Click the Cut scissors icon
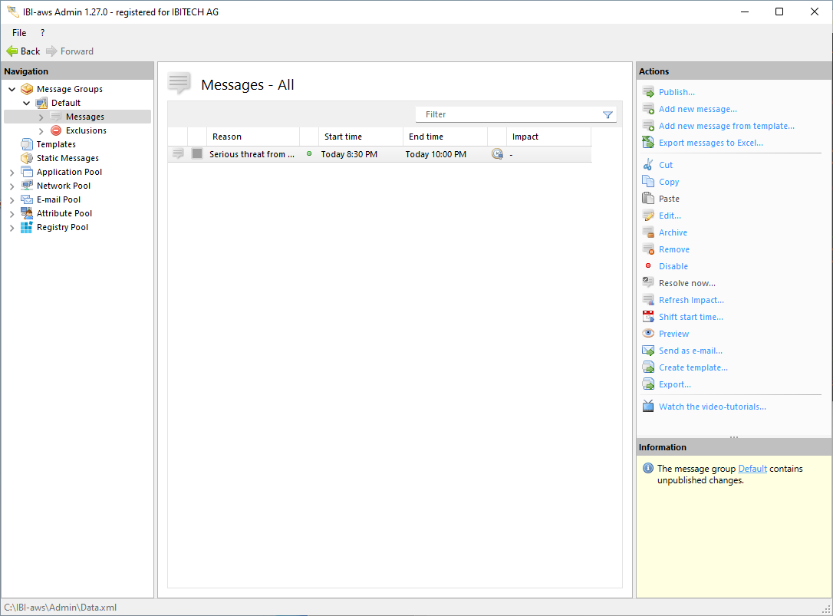Viewport: 833px width, 616px height. (x=648, y=165)
